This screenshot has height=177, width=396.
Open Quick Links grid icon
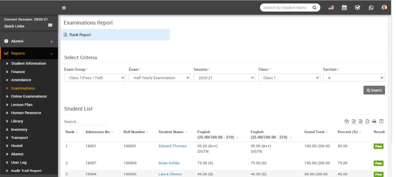click(50, 25)
